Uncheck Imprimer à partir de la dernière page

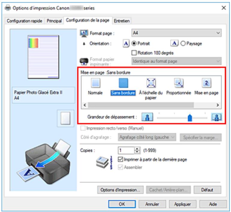120,159
